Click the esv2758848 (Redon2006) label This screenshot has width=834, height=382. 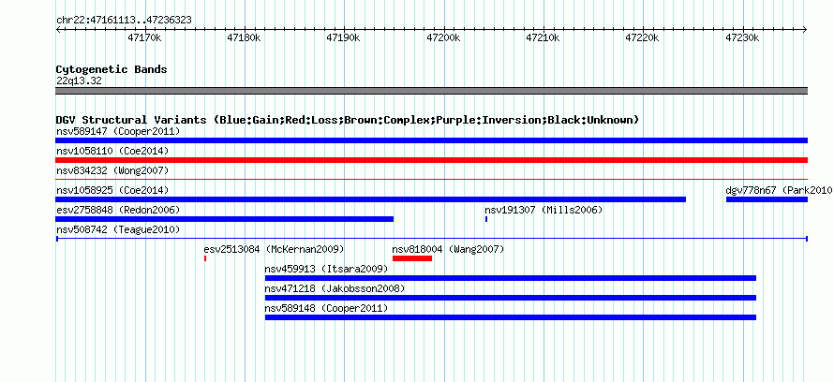coord(118,210)
